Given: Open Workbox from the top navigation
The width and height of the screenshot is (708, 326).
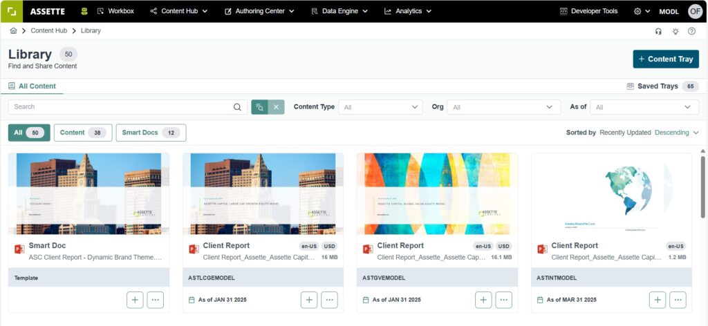Looking at the screenshot, I should (115, 11).
